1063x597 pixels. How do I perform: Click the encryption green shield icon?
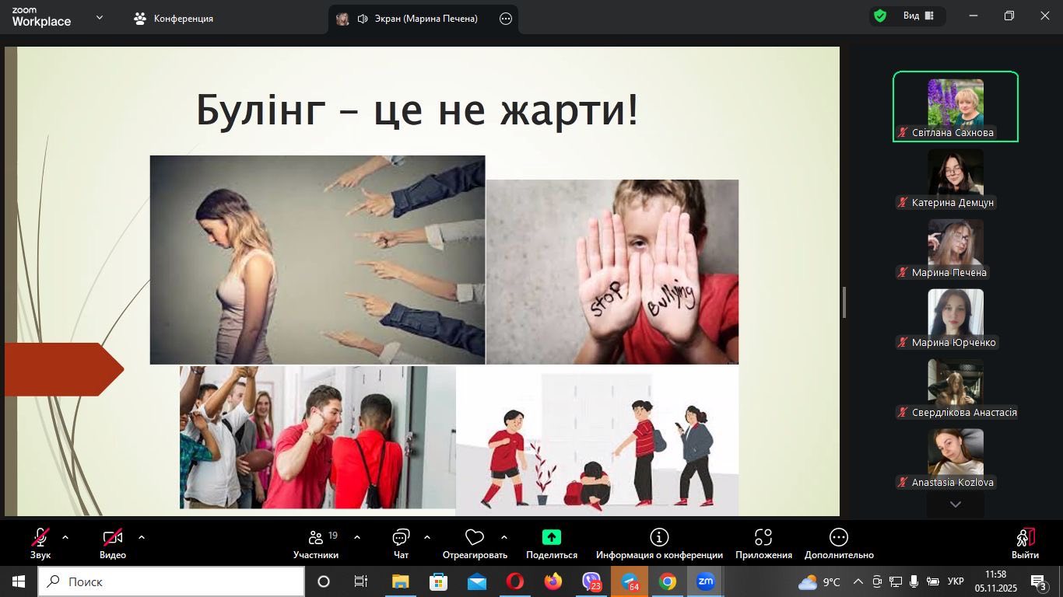(880, 16)
